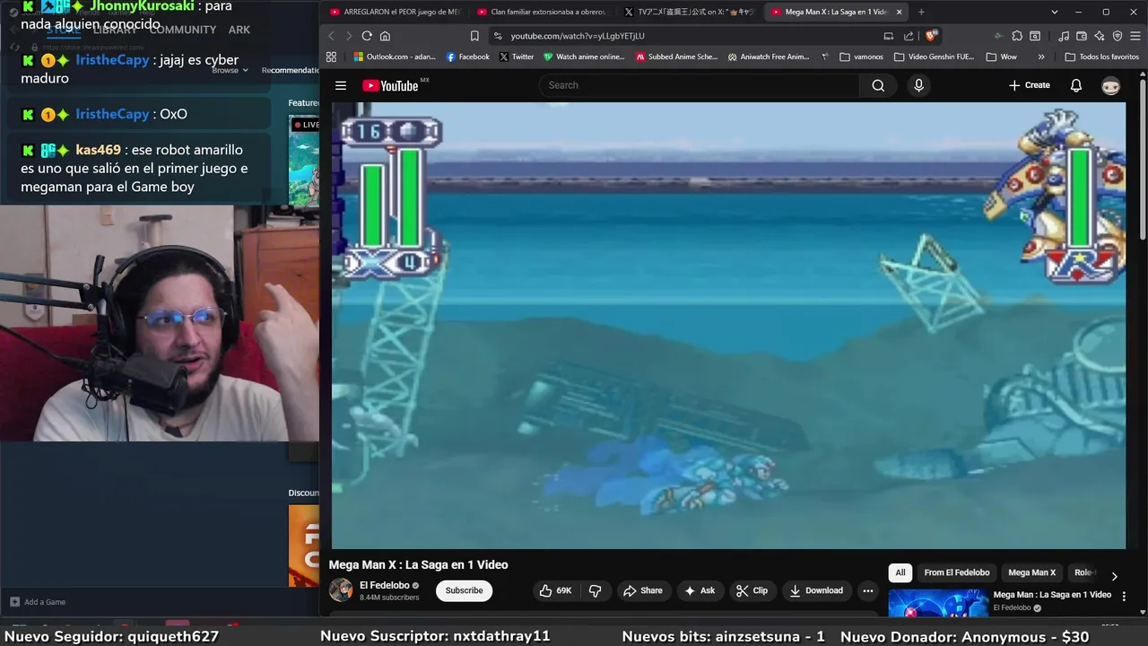
Task: Switch to the TVアニメ X tab
Action: [689, 12]
